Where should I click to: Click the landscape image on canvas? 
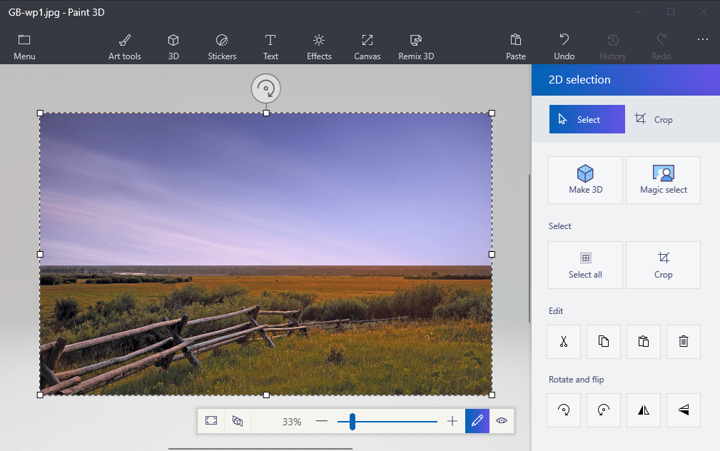pyautogui.click(x=266, y=254)
